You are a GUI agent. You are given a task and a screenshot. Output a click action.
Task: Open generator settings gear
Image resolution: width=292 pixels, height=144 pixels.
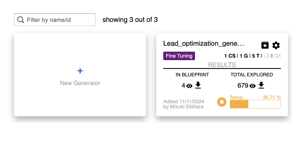276,45
